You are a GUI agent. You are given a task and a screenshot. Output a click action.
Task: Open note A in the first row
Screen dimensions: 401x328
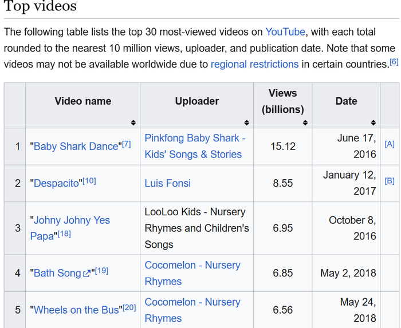[x=390, y=144]
